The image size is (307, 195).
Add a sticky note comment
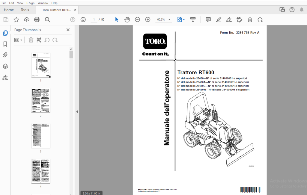coord(208,19)
